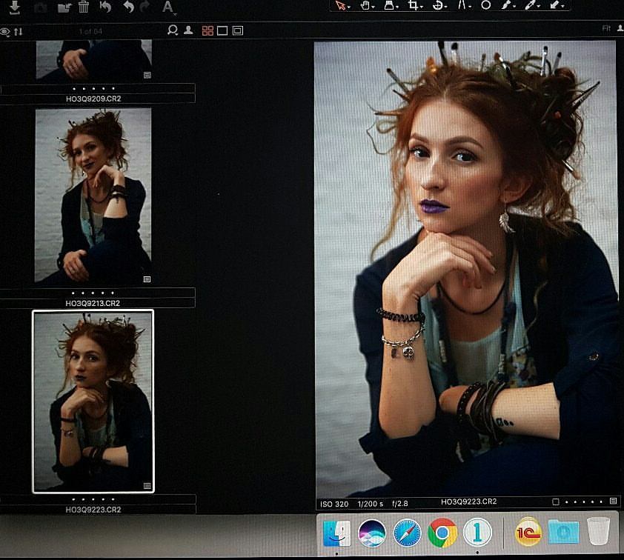Open the eye browser view options menu
Screen dimensions: 624x560
(4, 32)
